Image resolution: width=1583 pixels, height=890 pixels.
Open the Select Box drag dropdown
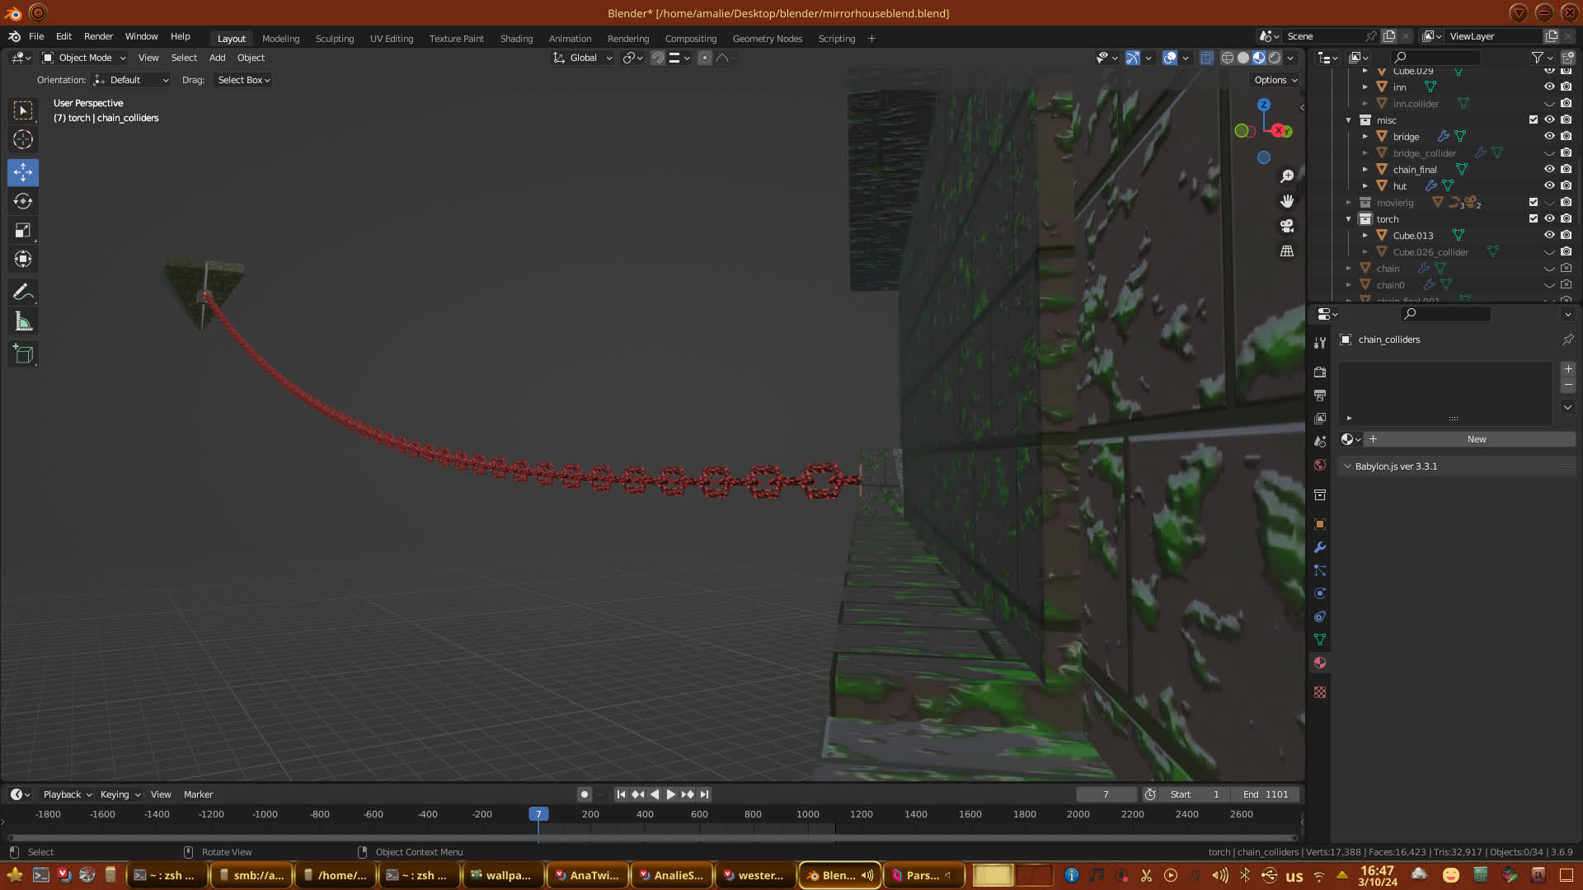[x=243, y=80]
